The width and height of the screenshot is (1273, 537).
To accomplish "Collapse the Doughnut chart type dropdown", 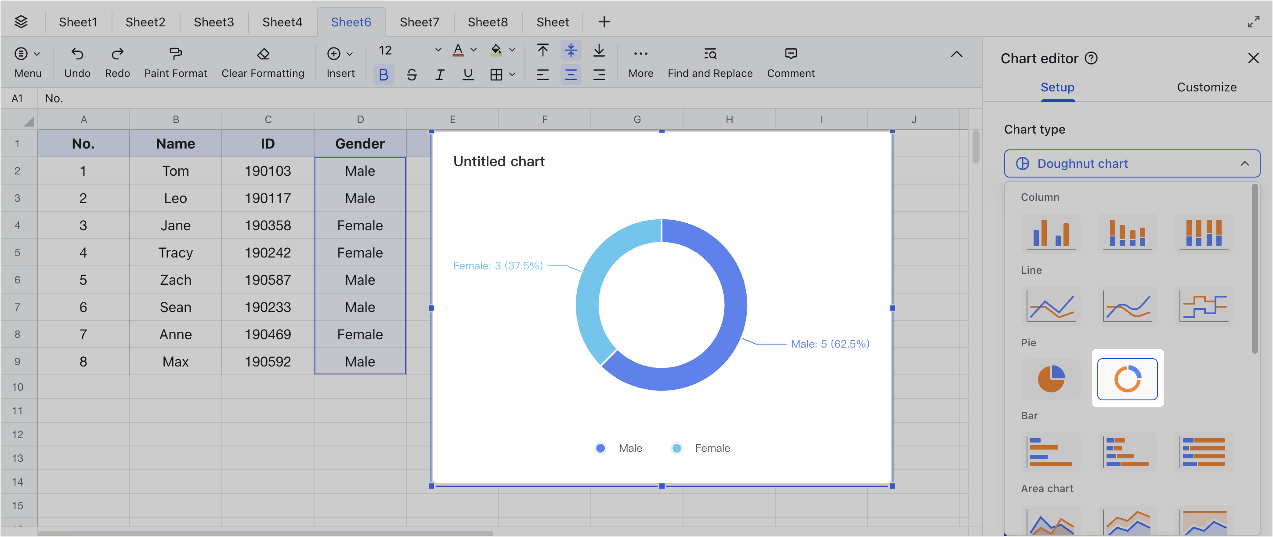I will 1244,163.
